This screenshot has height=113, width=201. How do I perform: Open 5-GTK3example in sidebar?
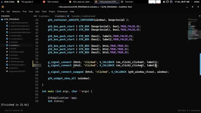[x=16, y=52]
